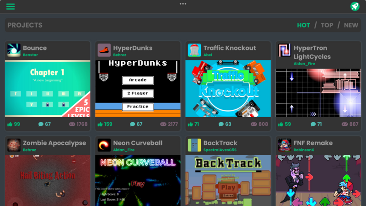Like HyperTron LightCycles thumbs-up

tap(280, 124)
